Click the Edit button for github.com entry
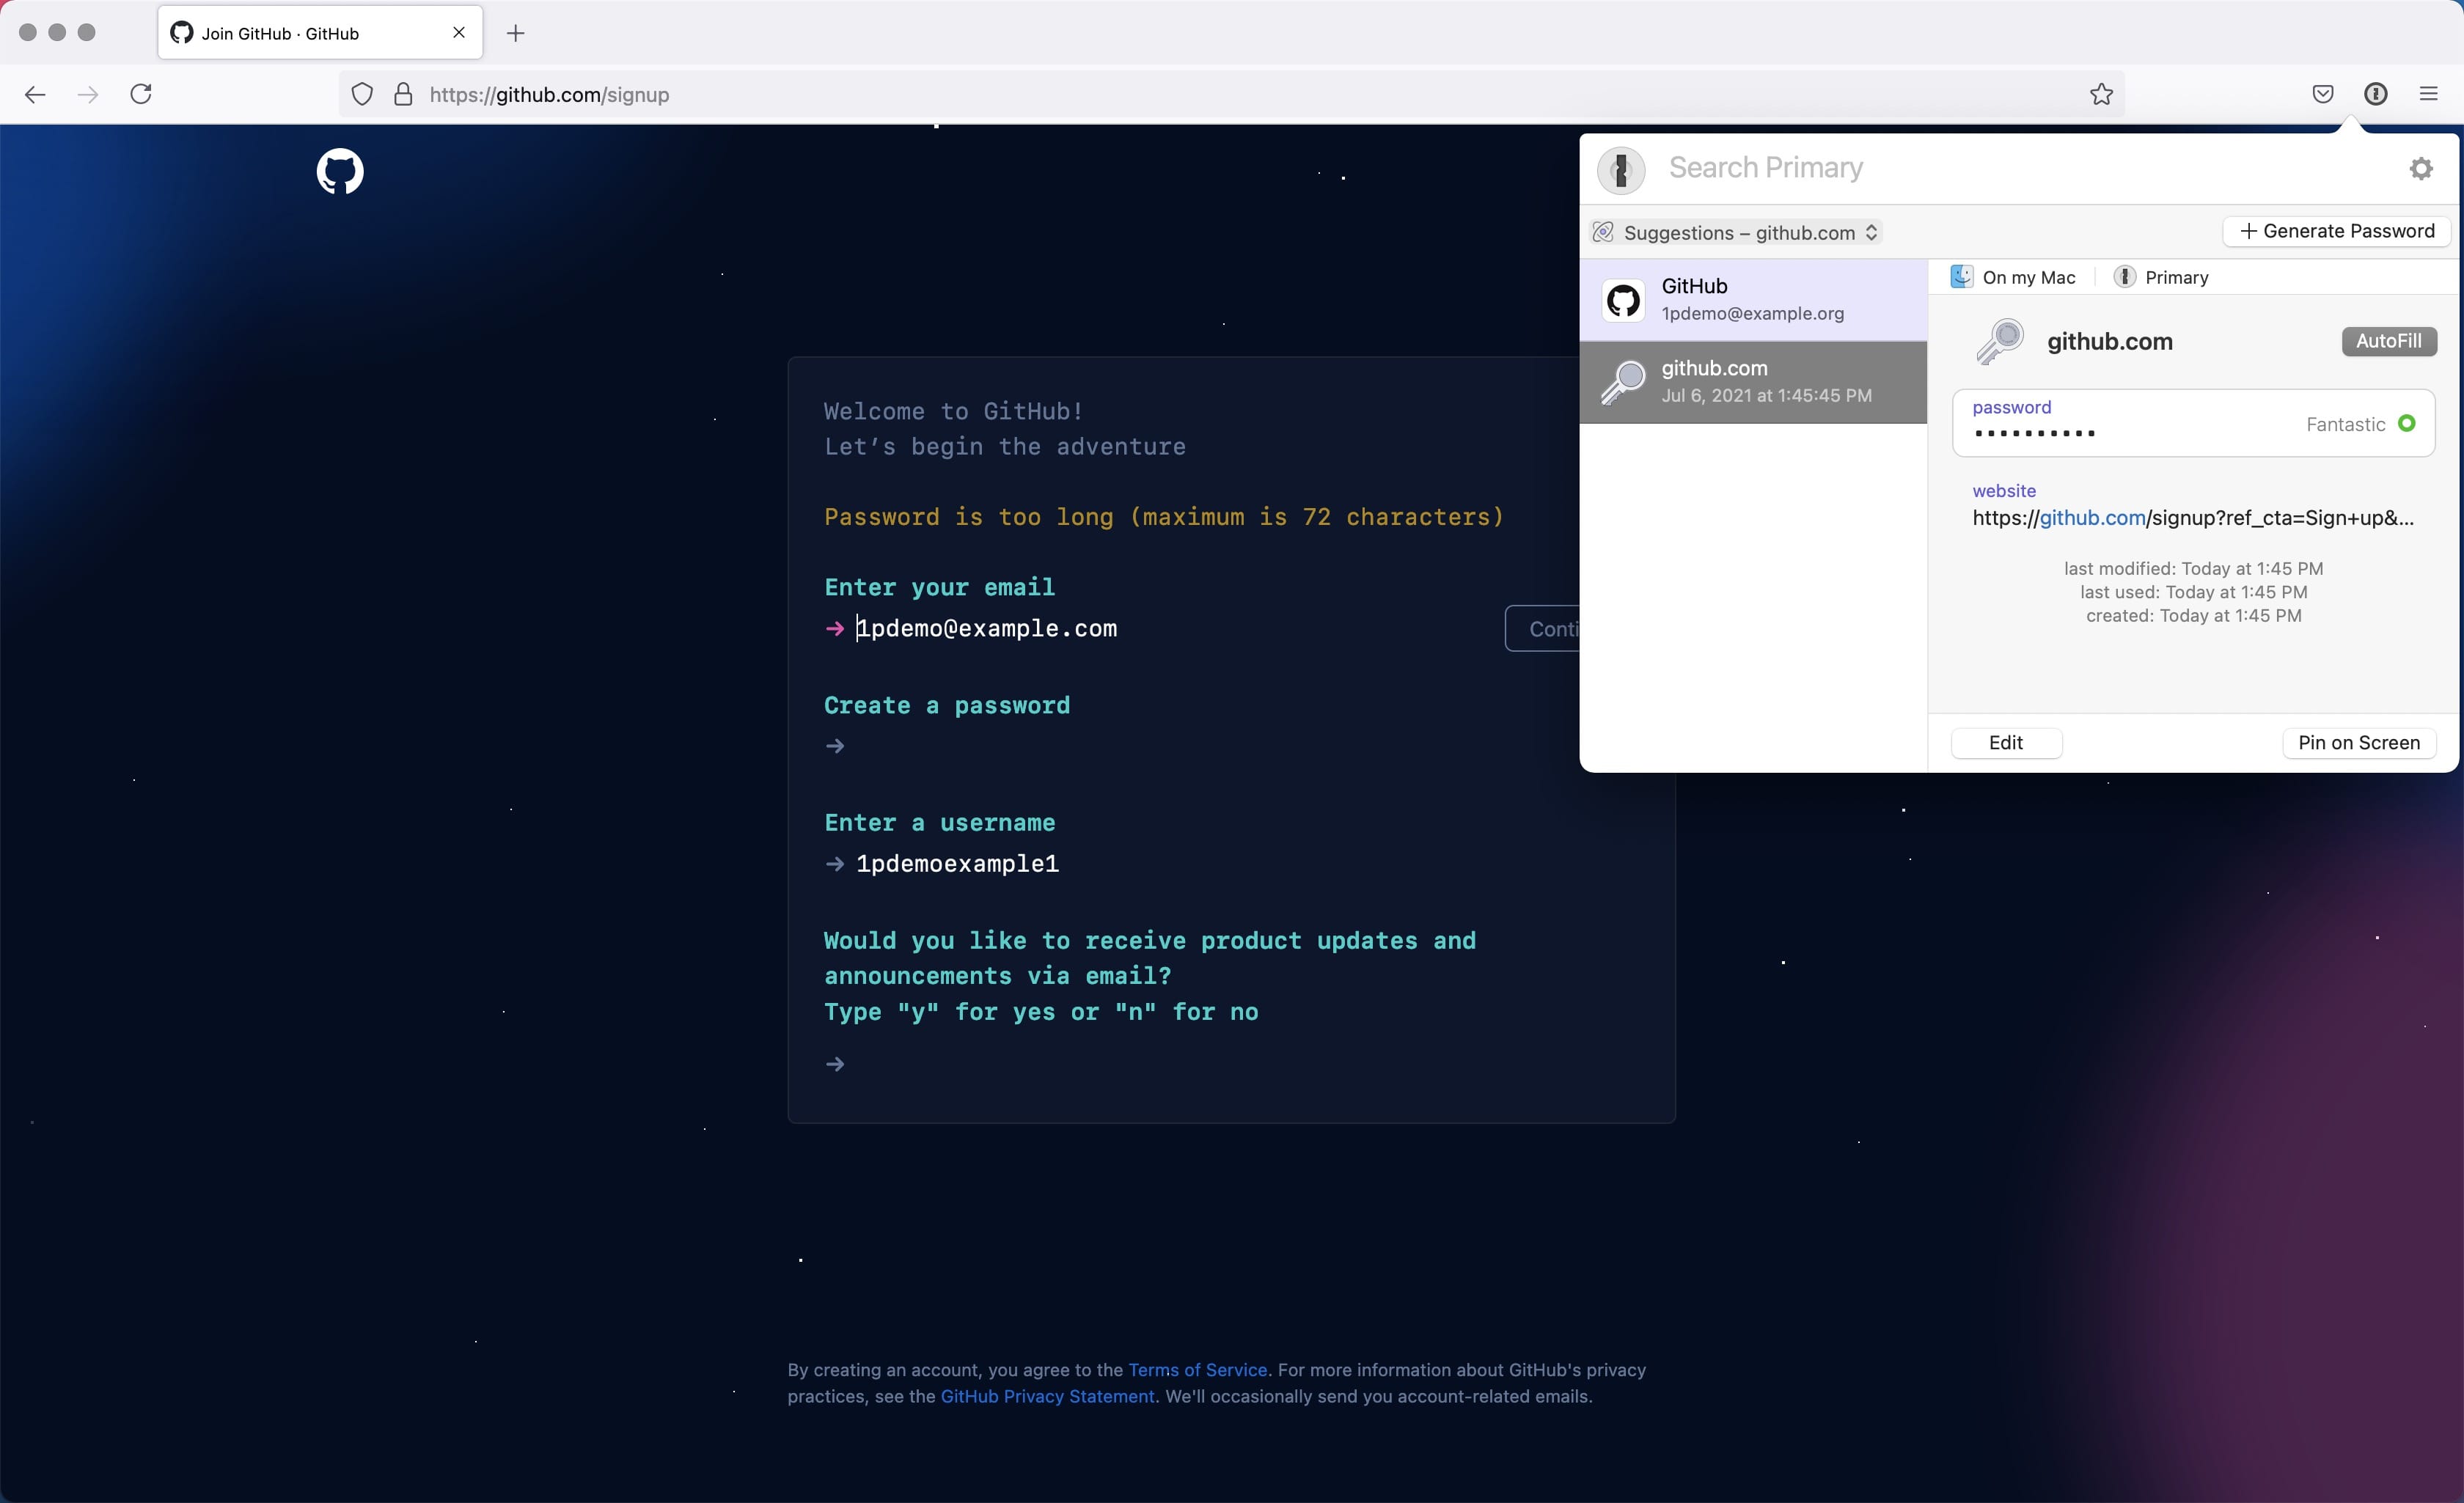The width and height of the screenshot is (2464, 1503). point(2006,741)
